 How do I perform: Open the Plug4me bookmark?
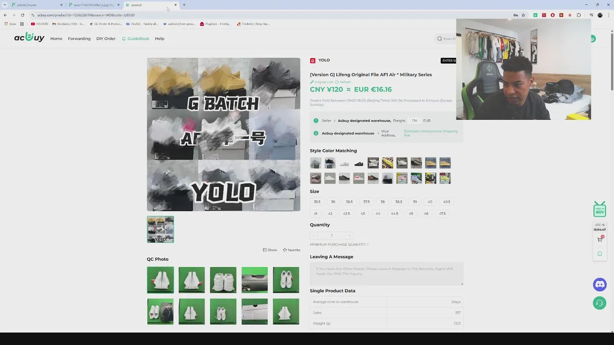[x=215, y=23]
